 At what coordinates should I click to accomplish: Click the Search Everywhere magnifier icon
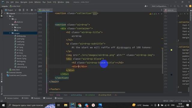pos(187,6)
